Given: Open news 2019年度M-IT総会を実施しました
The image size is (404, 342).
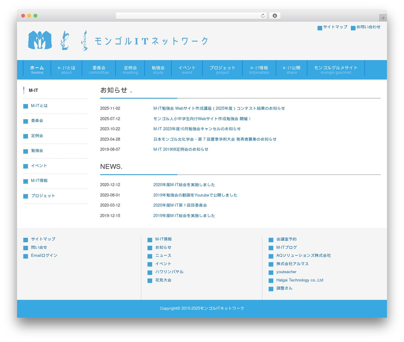Looking at the screenshot, I should tap(184, 215).
